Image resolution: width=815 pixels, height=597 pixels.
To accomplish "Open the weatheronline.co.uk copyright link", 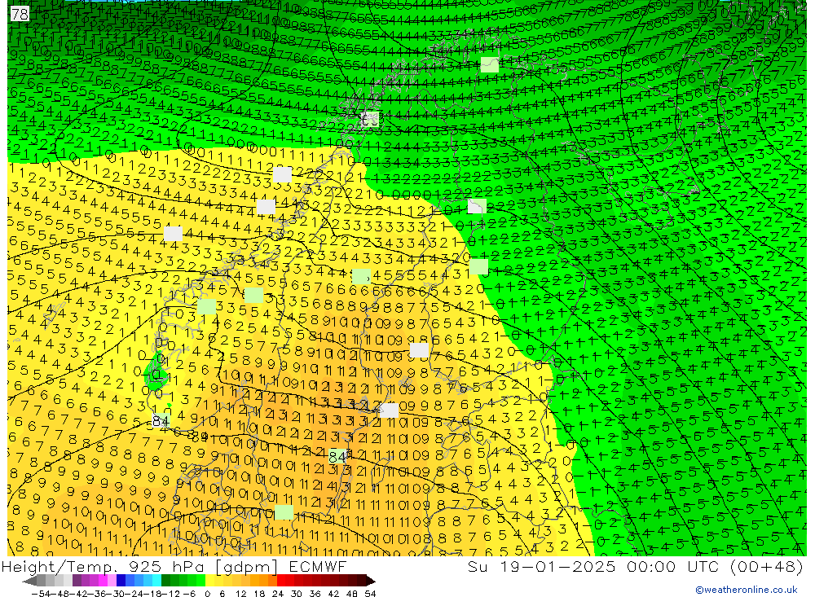I will pos(747,590).
